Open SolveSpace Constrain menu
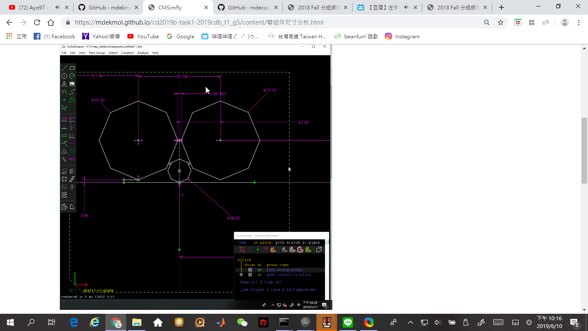 127,53
